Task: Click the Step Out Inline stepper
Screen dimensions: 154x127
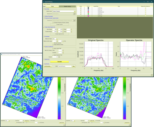Action: [x=63, y=50]
